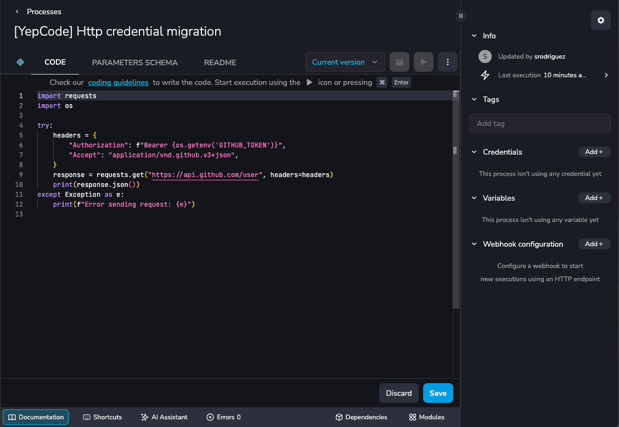This screenshot has height=427, width=619.
Task: Go back to Processes with the chevron
Action: pyautogui.click(x=17, y=12)
